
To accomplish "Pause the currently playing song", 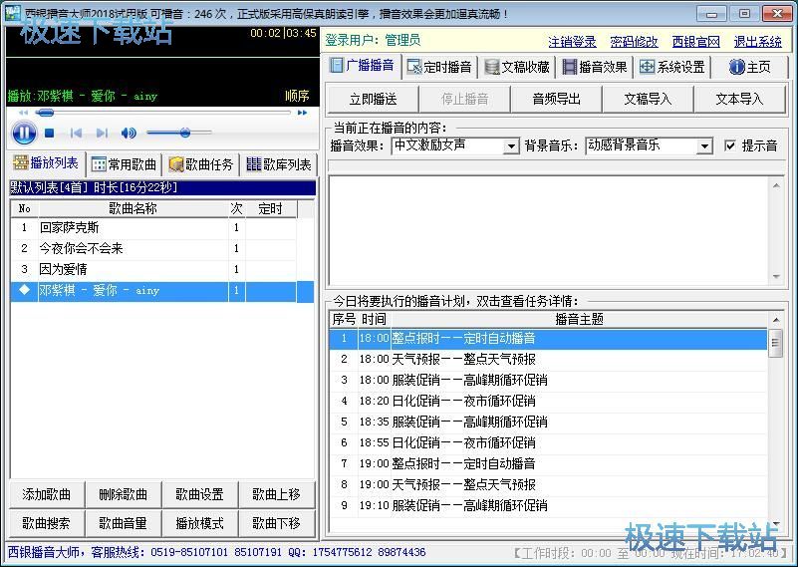I will (x=24, y=133).
